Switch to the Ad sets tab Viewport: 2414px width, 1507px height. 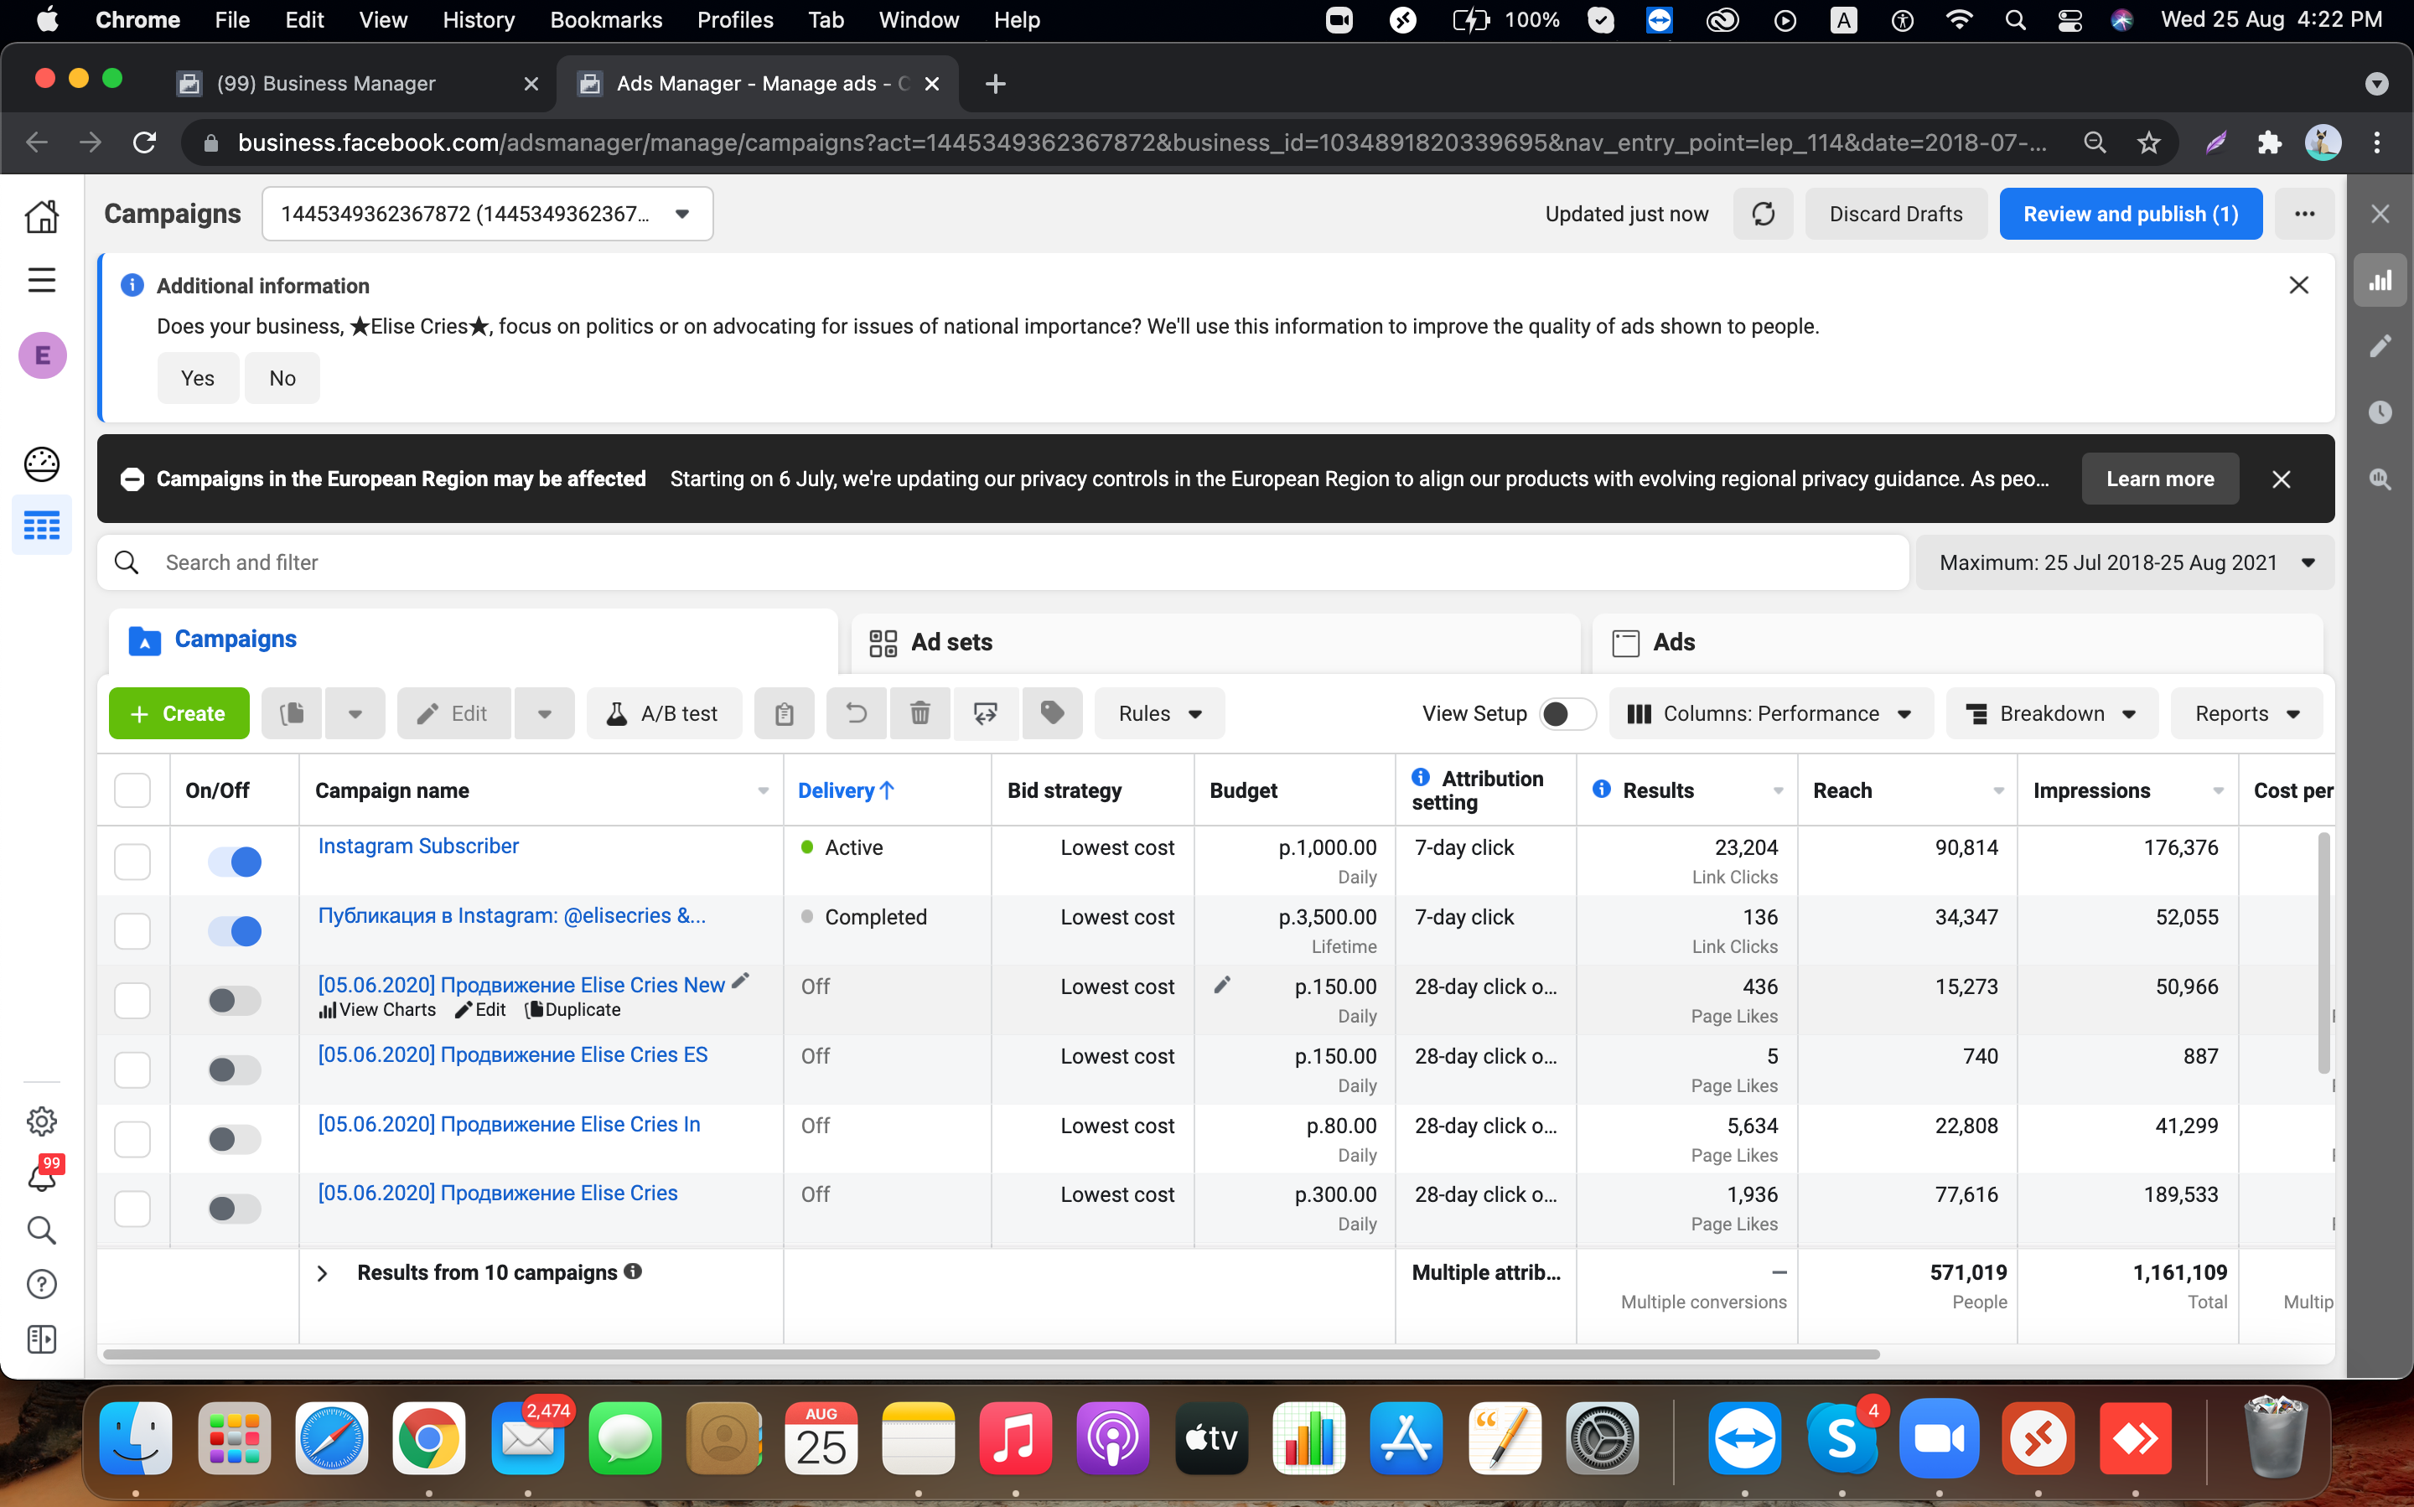(x=951, y=640)
